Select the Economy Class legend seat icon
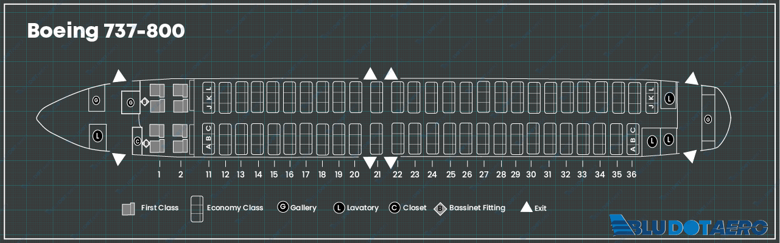 [x=197, y=209]
